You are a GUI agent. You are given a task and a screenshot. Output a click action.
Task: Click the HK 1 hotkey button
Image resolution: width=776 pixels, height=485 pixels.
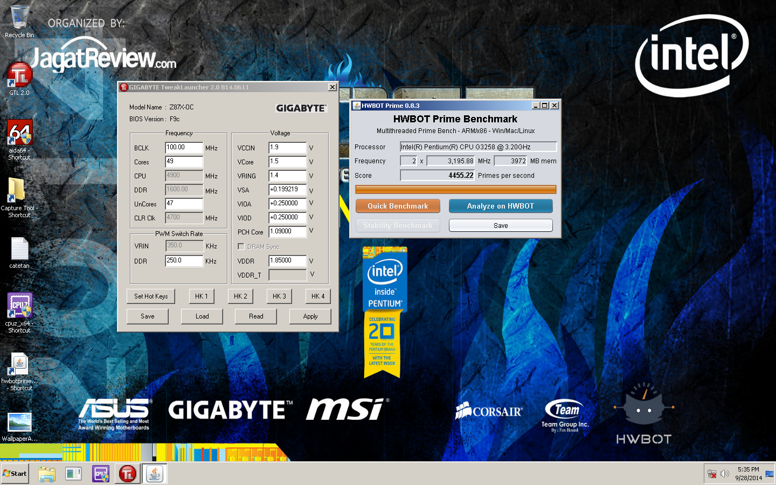pos(202,296)
